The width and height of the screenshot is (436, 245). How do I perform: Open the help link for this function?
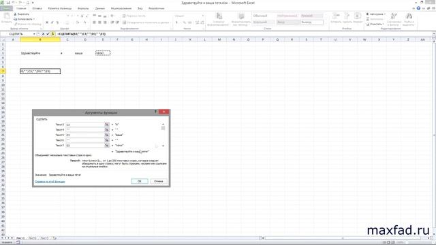(50, 182)
